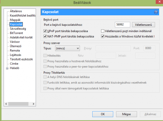
Task: Select Lejátszás category
Action: pyautogui.click(x=15, y=55)
